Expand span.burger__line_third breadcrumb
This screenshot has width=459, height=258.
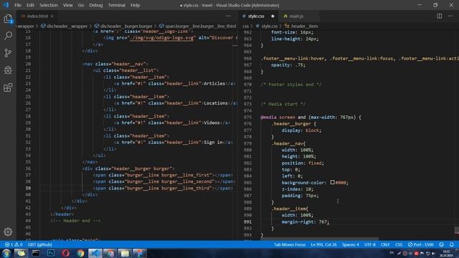(198, 26)
